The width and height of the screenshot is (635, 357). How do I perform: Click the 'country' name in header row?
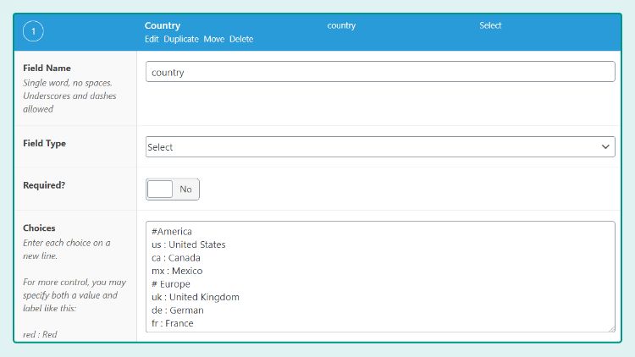tap(341, 25)
